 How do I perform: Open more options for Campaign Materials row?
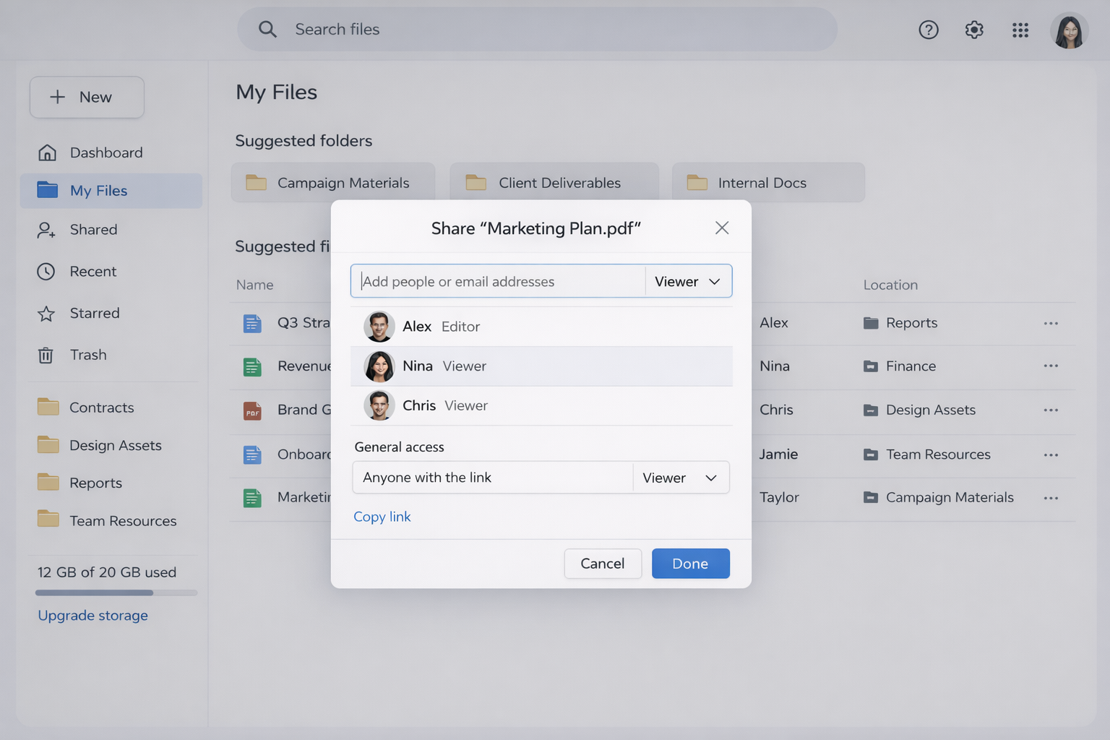pos(1050,498)
